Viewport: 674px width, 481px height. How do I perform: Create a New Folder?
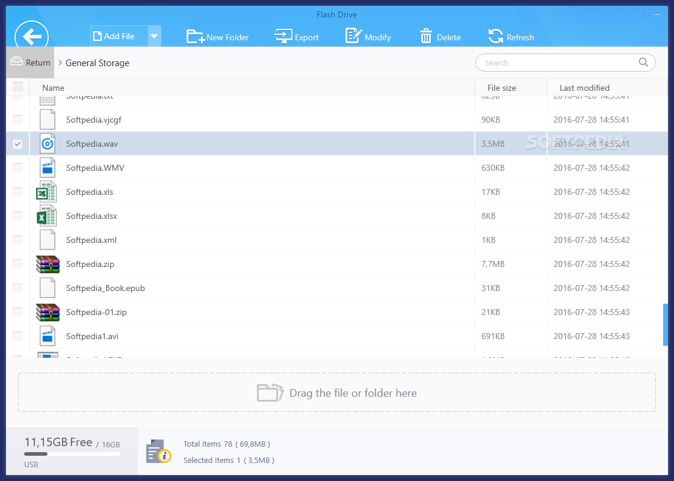217,37
